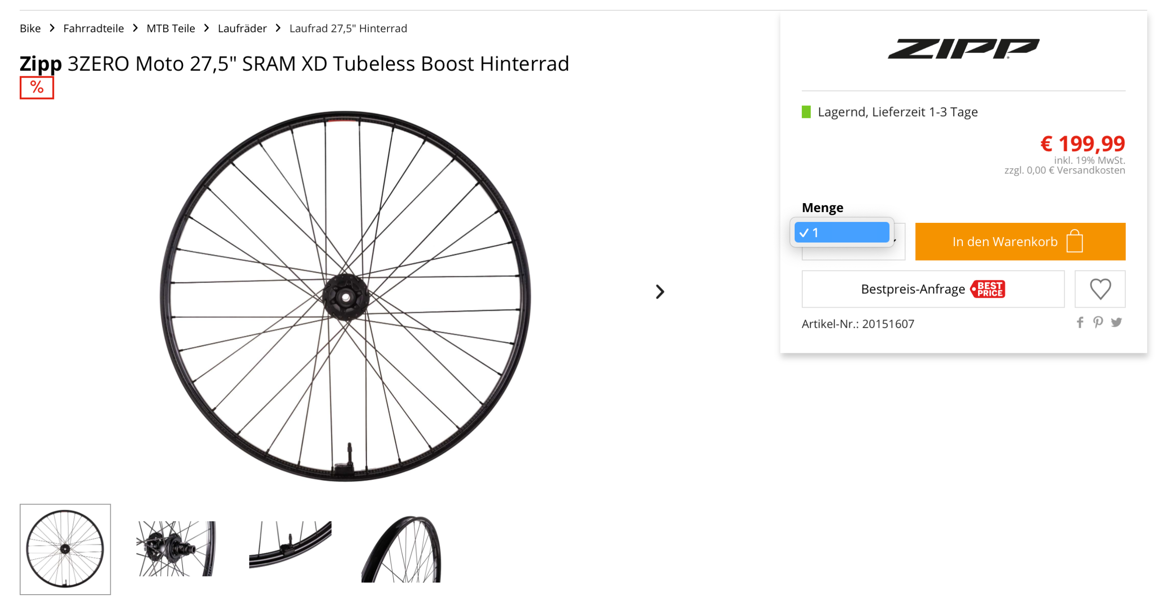The height and width of the screenshot is (613, 1166).
Task: Click the red percent sale badge
Action: (x=37, y=87)
